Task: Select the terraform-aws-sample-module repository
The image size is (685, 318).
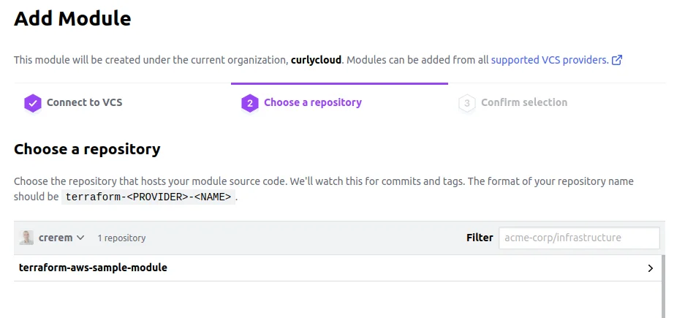Action: tap(338, 268)
